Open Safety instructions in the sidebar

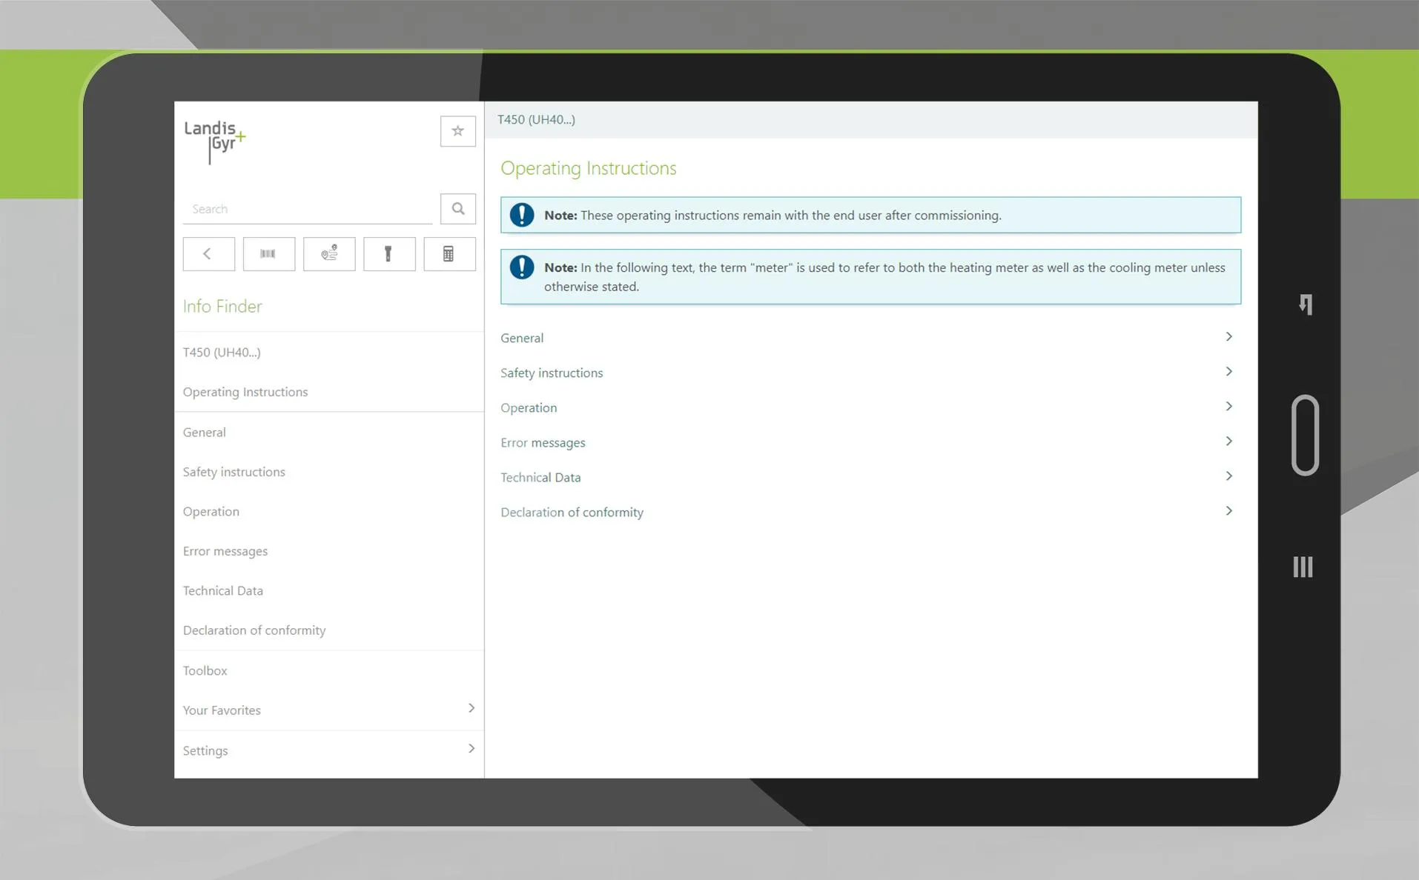point(234,472)
